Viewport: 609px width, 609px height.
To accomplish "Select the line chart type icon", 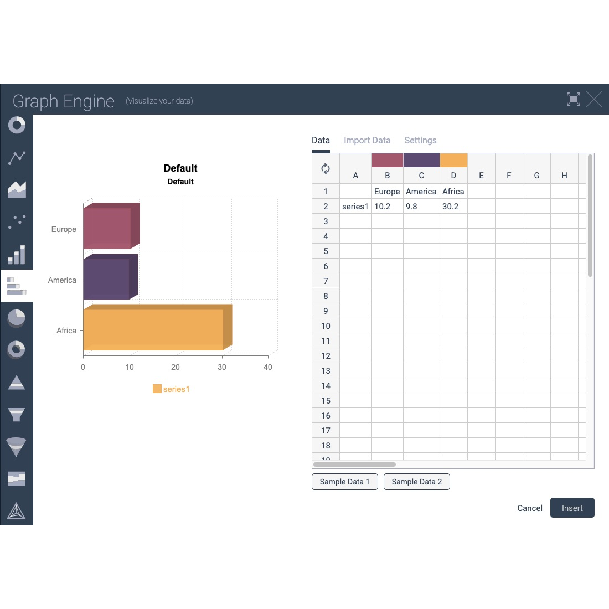I will click(17, 158).
